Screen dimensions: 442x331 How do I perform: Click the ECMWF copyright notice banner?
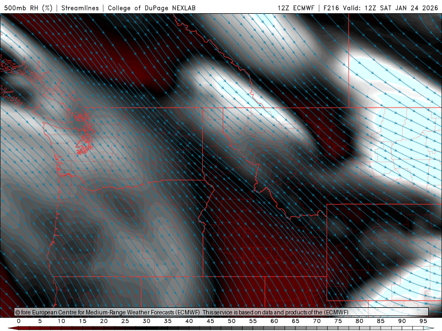[x=222, y=312]
